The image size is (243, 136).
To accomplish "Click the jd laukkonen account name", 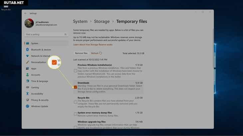I will pyautogui.click(x=42, y=22).
